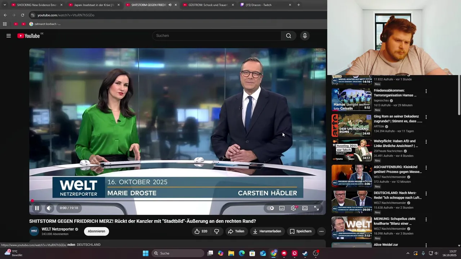Reload the page with the refresh icon
Screen dimensions: 461x259
22,15
